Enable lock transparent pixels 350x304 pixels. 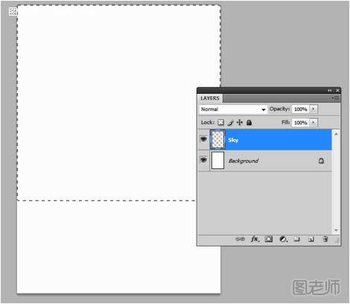click(220, 122)
